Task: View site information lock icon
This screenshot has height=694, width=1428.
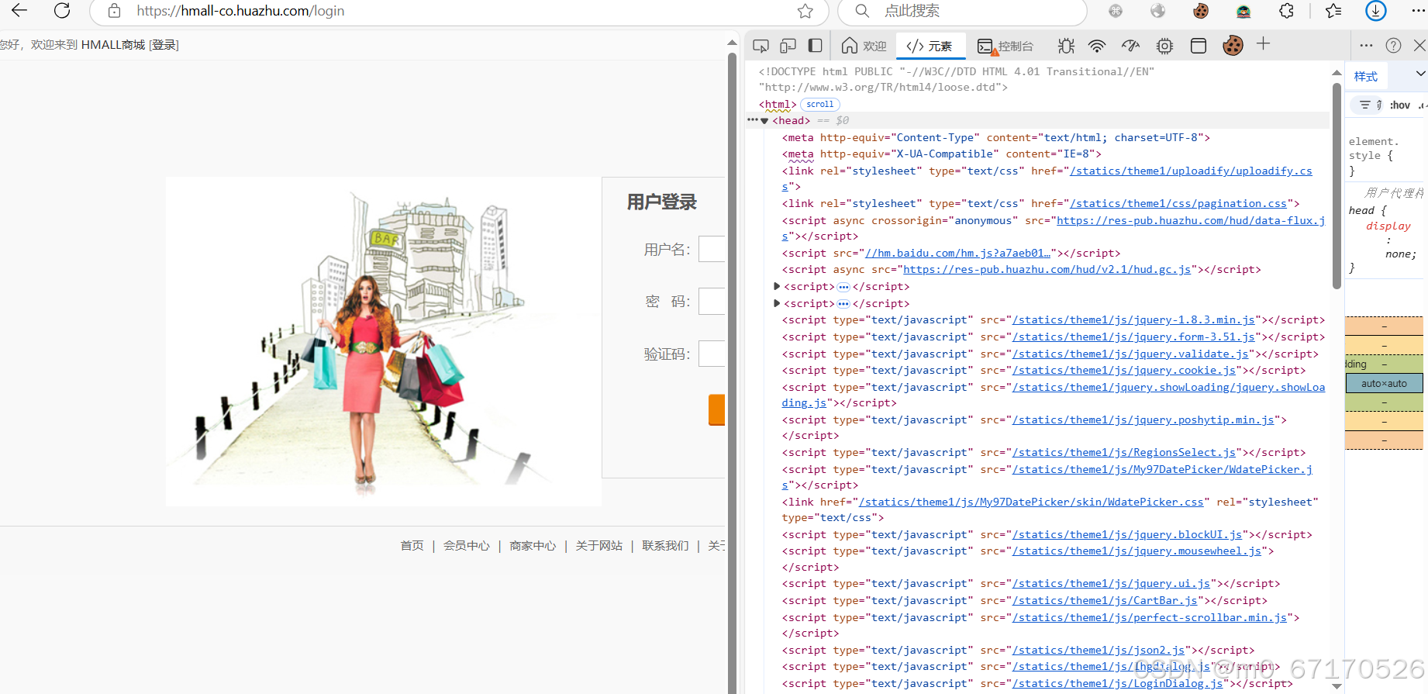Action: pyautogui.click(x=114, y=11)
